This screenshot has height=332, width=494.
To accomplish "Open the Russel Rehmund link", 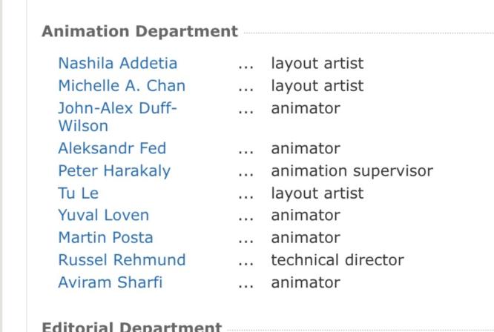I will click(122, 260).
